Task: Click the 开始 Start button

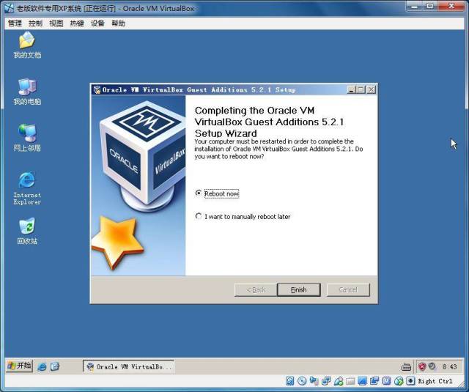Action: tap(19, 366)
